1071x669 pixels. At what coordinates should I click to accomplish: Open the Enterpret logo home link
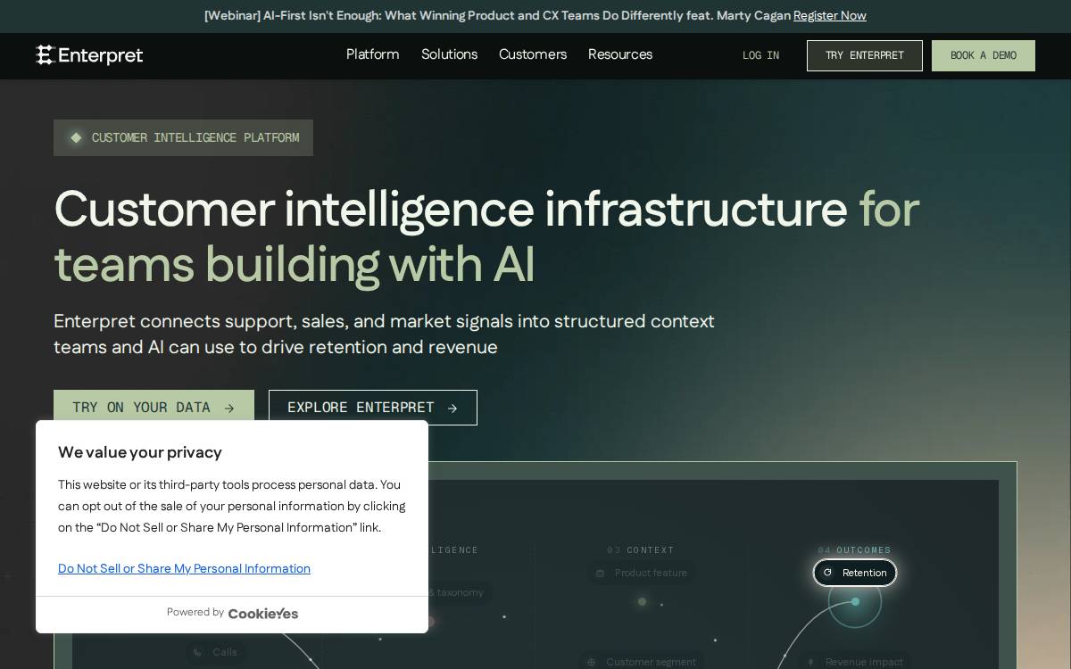(89, 55)
